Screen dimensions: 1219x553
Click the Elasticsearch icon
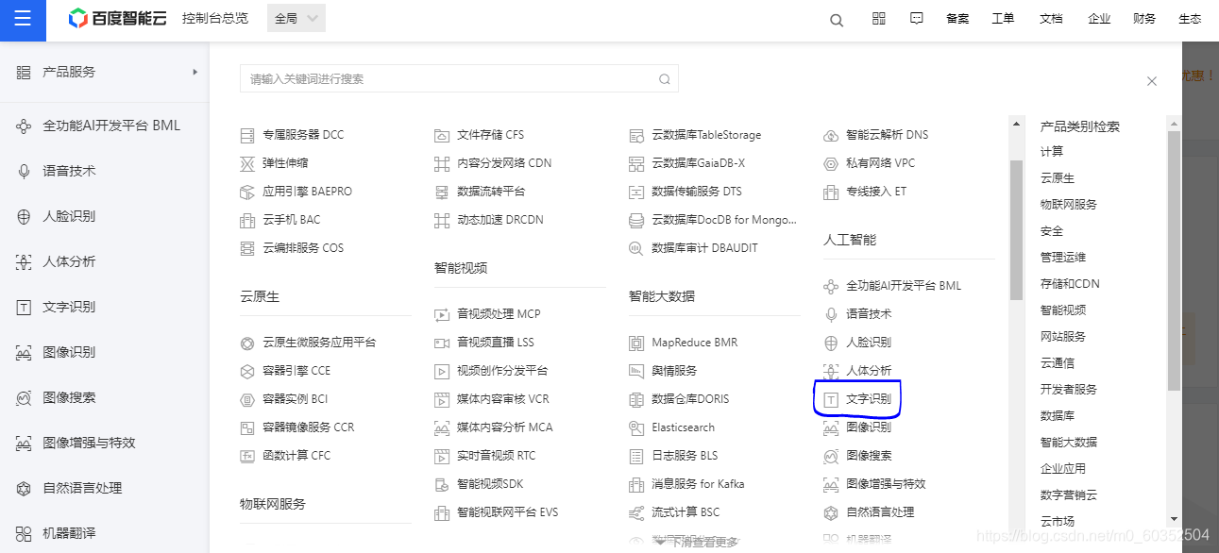coord(636,427)
